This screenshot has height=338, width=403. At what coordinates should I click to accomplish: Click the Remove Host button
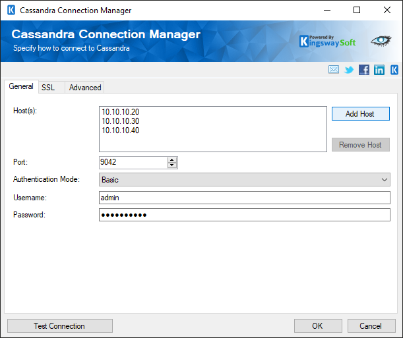(360, 145)
